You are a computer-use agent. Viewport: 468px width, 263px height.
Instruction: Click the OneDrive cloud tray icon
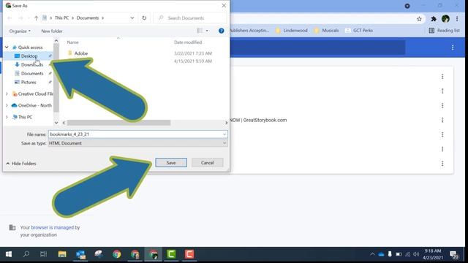point(381,254)
